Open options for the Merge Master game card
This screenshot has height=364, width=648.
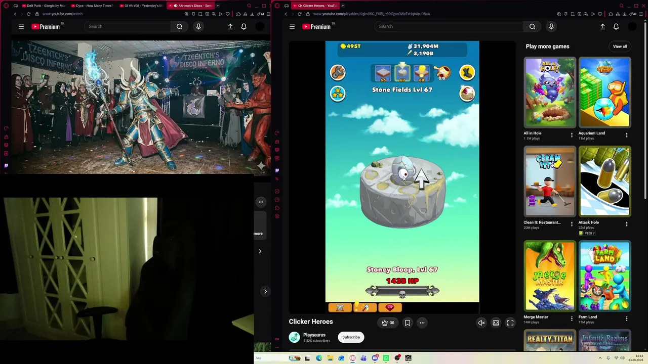tap(572, 318)
